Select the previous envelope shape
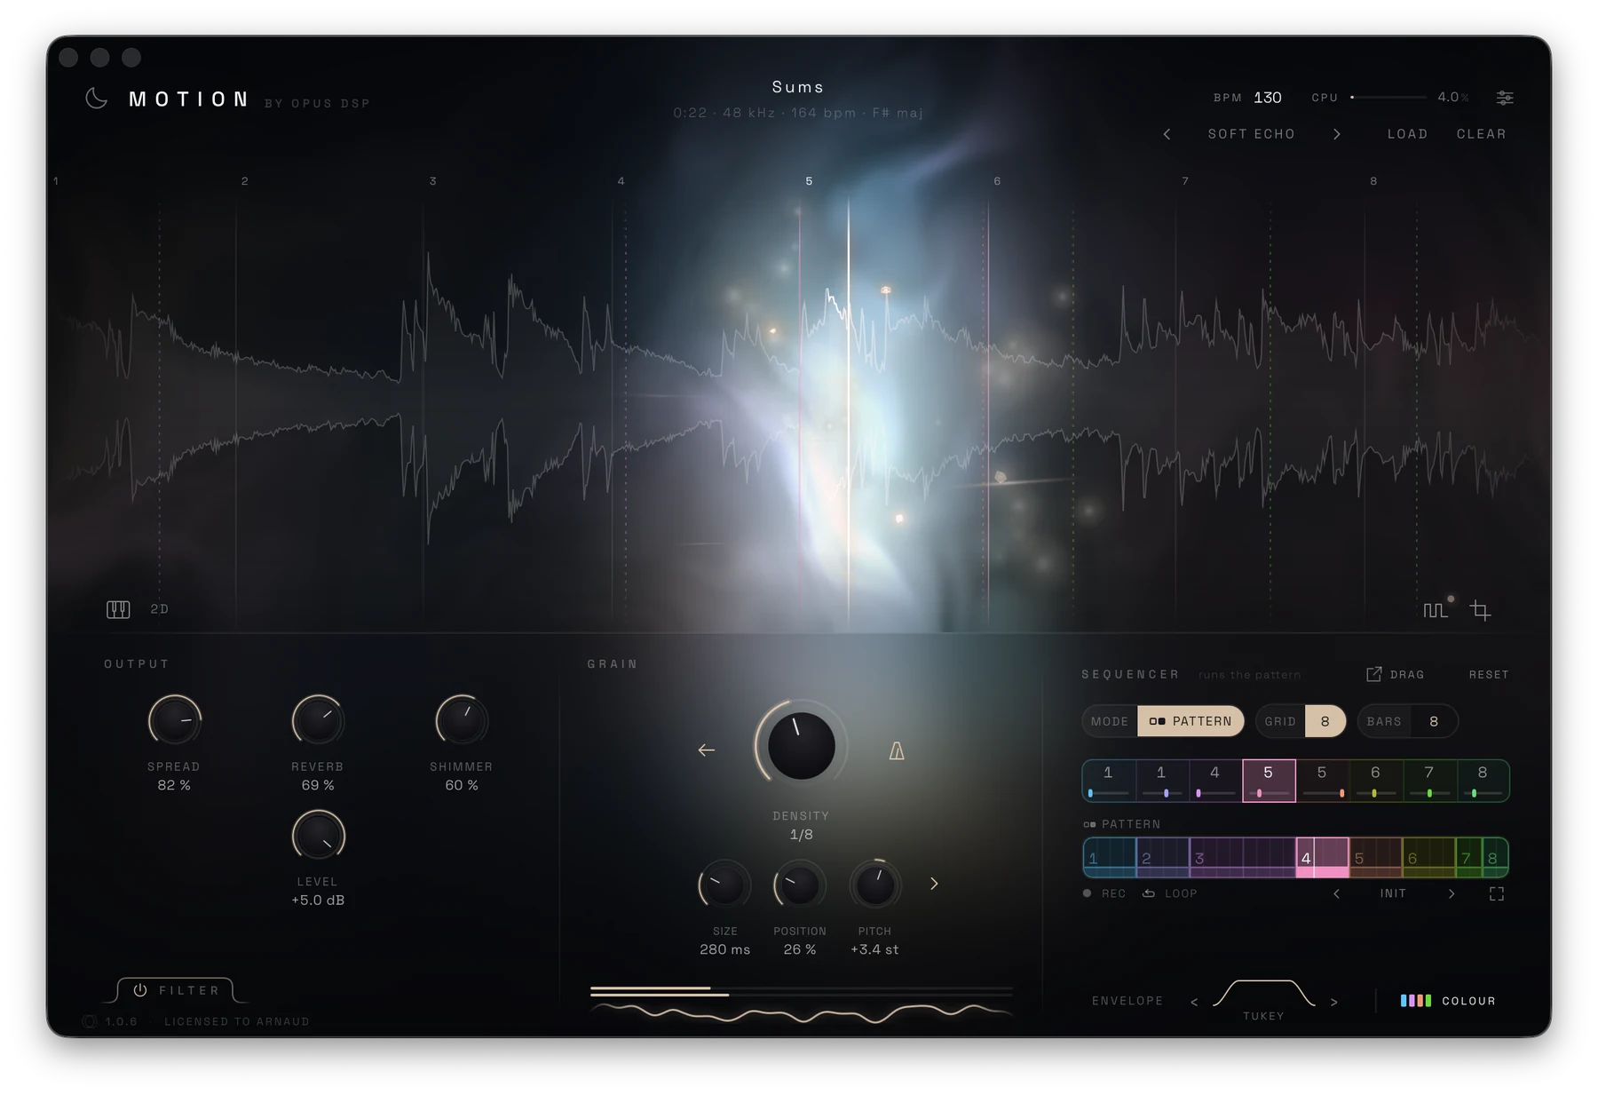This screenshot has width=1598, height=1095. click(x=1194, y=1002)
